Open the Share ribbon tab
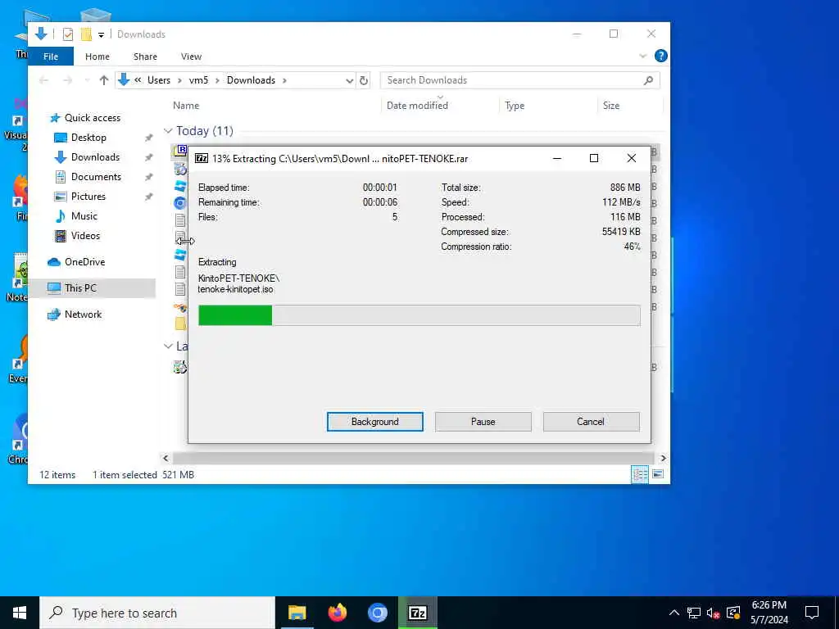Screen dimensions: 839x629 click(x=145, y=57)
